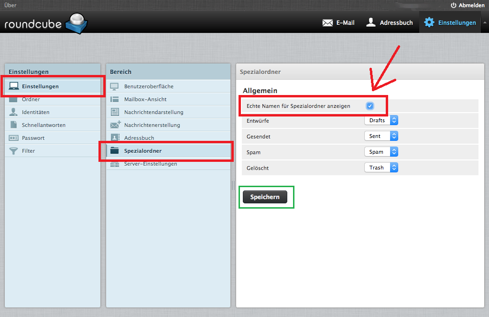Screen dimensions: 489x317
Task: Open the Adressbuch section in Bereich
Action: (x=168, y=137)
